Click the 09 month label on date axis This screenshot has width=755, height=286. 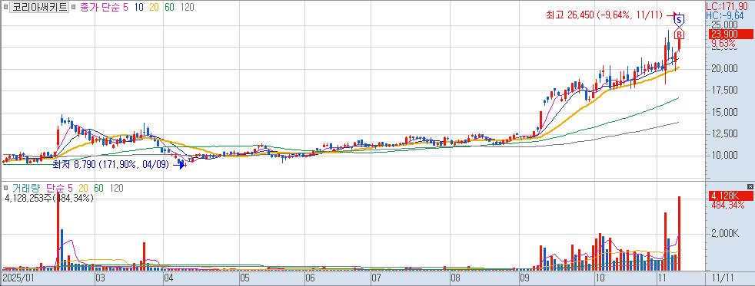click(x=525, y=278)
